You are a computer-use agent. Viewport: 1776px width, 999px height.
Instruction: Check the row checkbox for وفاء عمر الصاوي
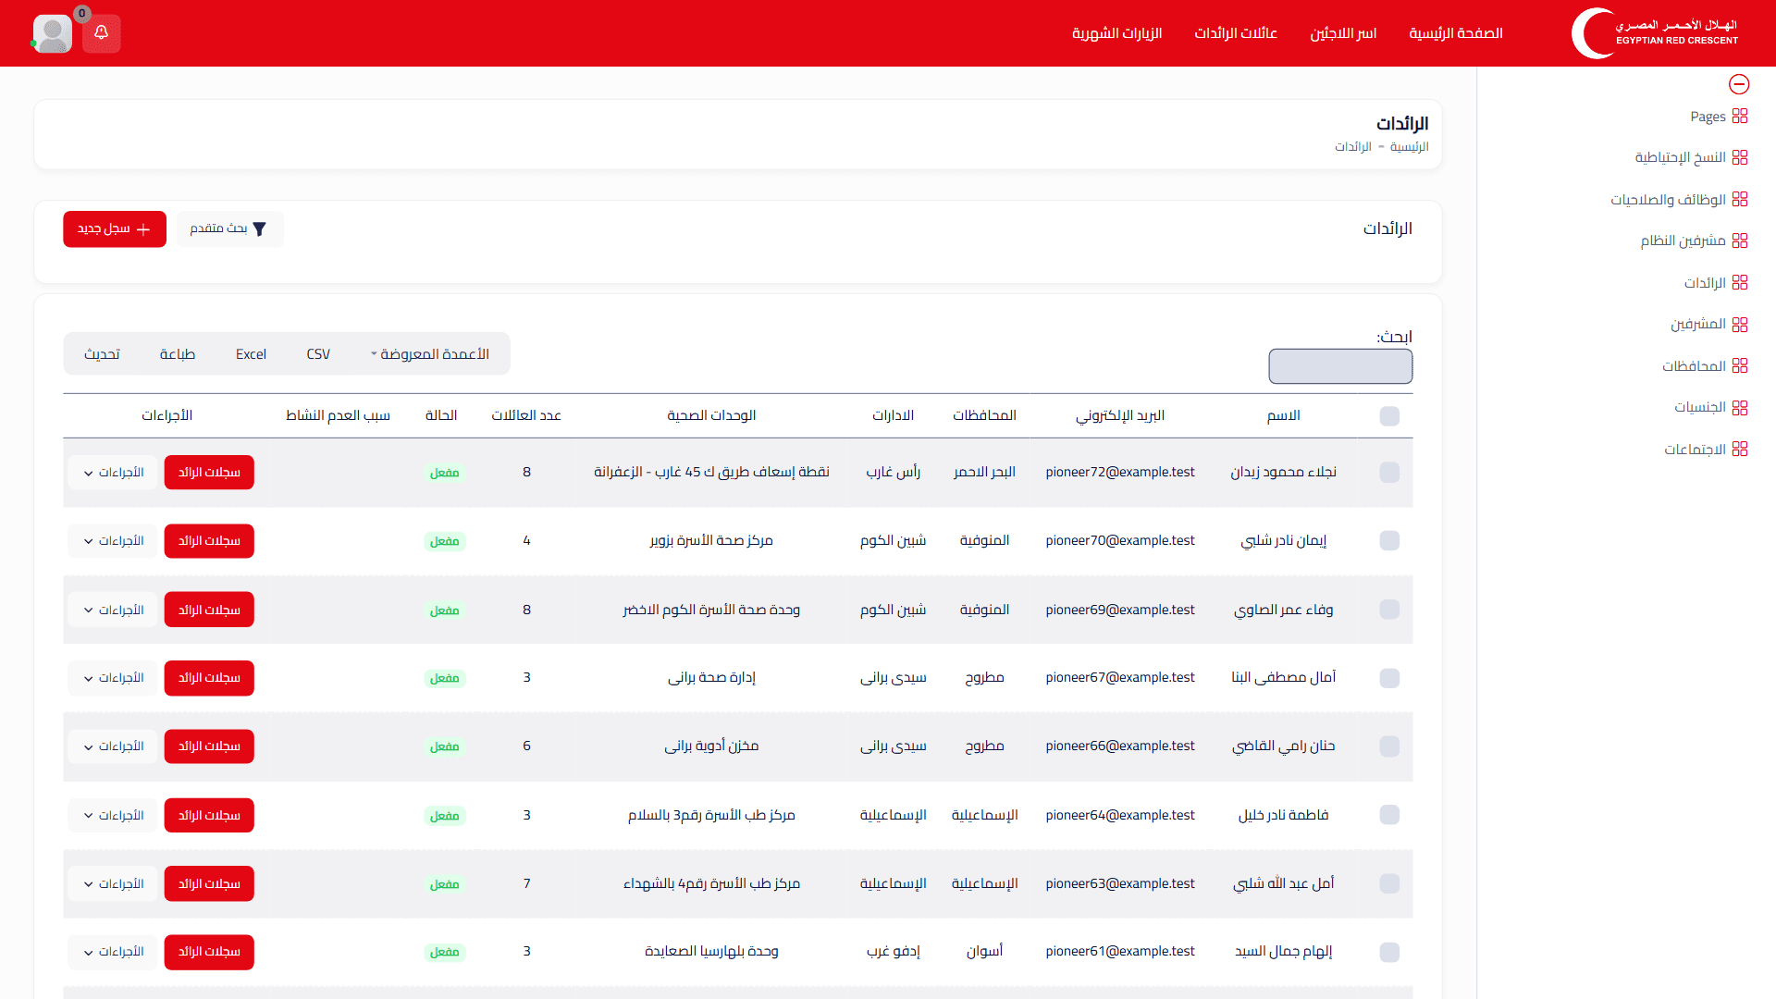tap(1389, 610)
